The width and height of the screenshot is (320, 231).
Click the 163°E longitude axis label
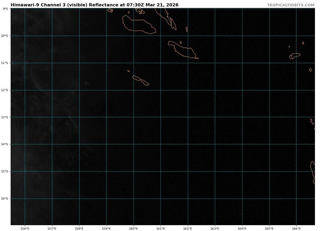215,228
